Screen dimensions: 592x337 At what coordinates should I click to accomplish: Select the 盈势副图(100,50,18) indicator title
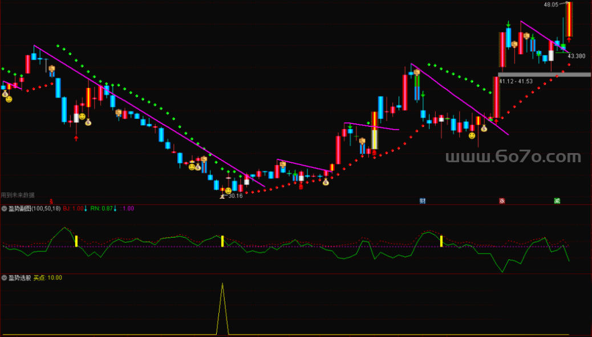[34, 208]
